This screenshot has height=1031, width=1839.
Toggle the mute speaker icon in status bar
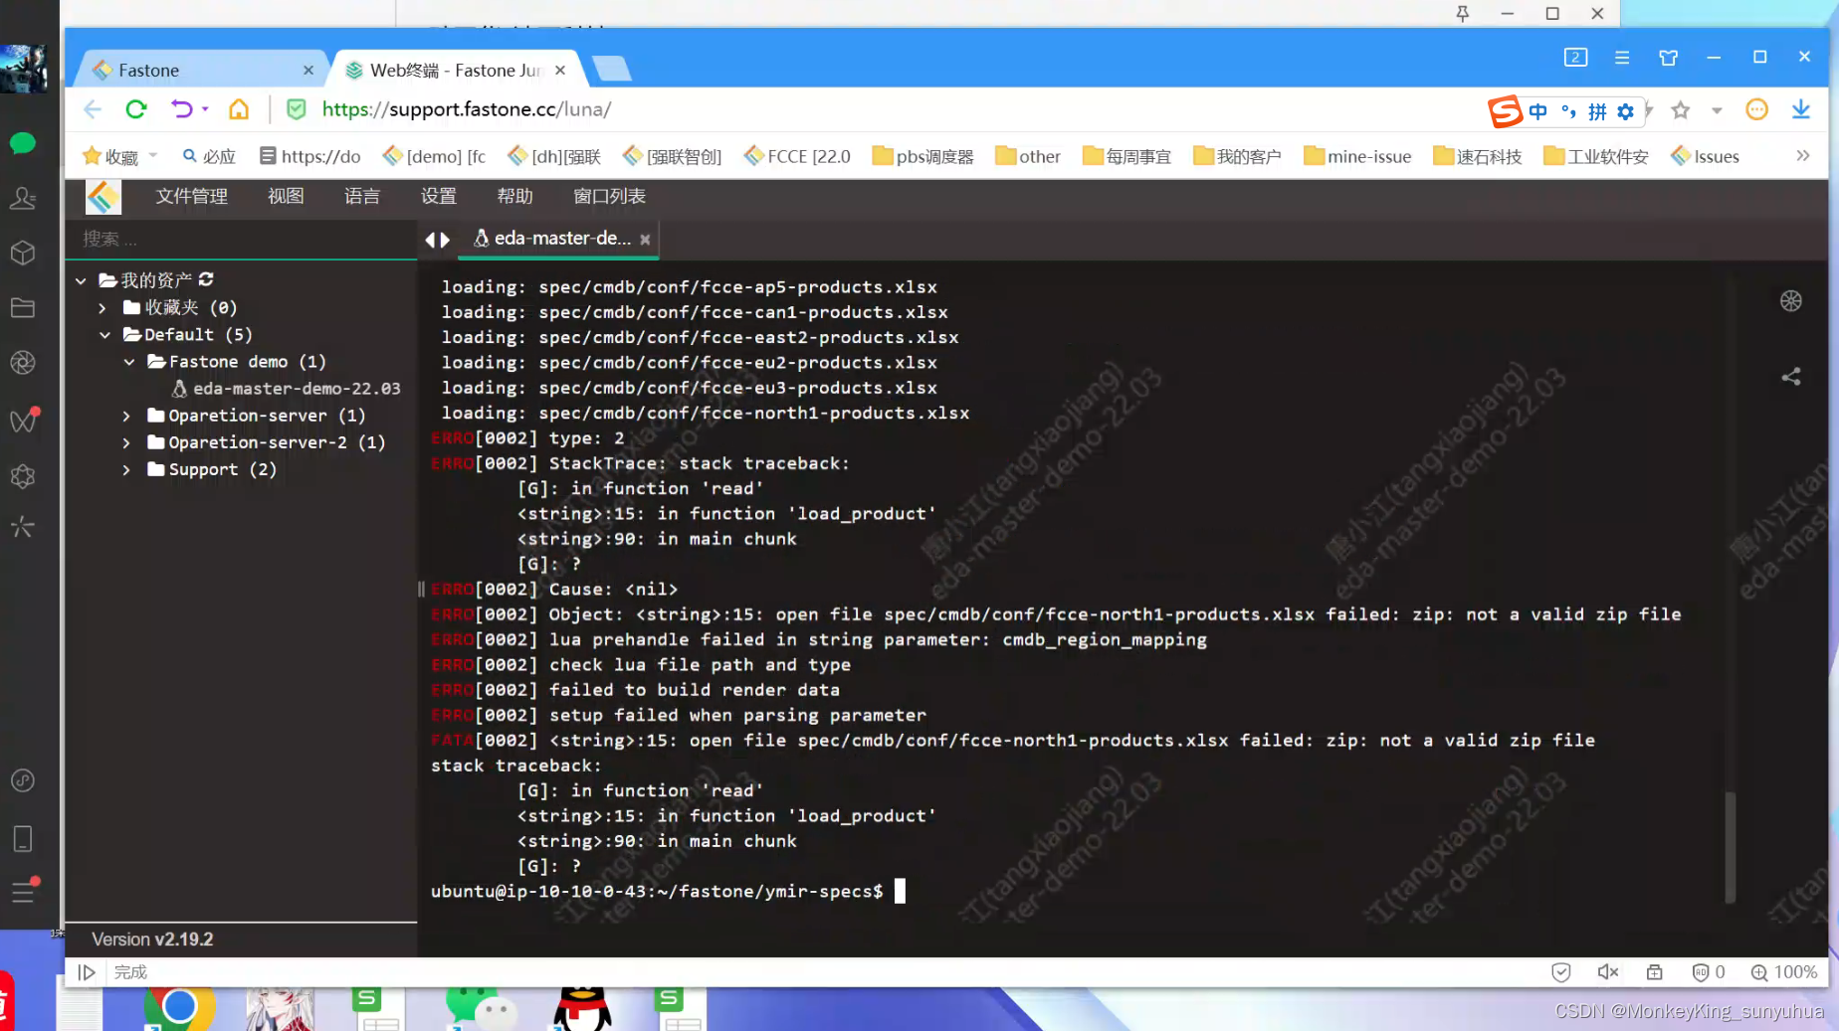1608,972
